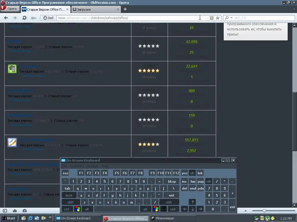Toggle the right shft key
This screenshot has height=222, width=297.
click(x=169, y=202)
